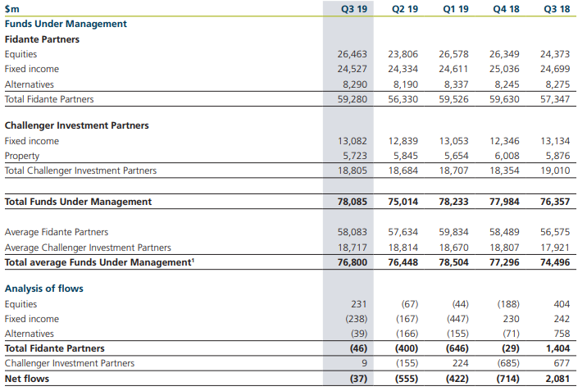The image size is (587, 391).
Task: Select Total FUM value 76,357
Action: click(555, 202)
